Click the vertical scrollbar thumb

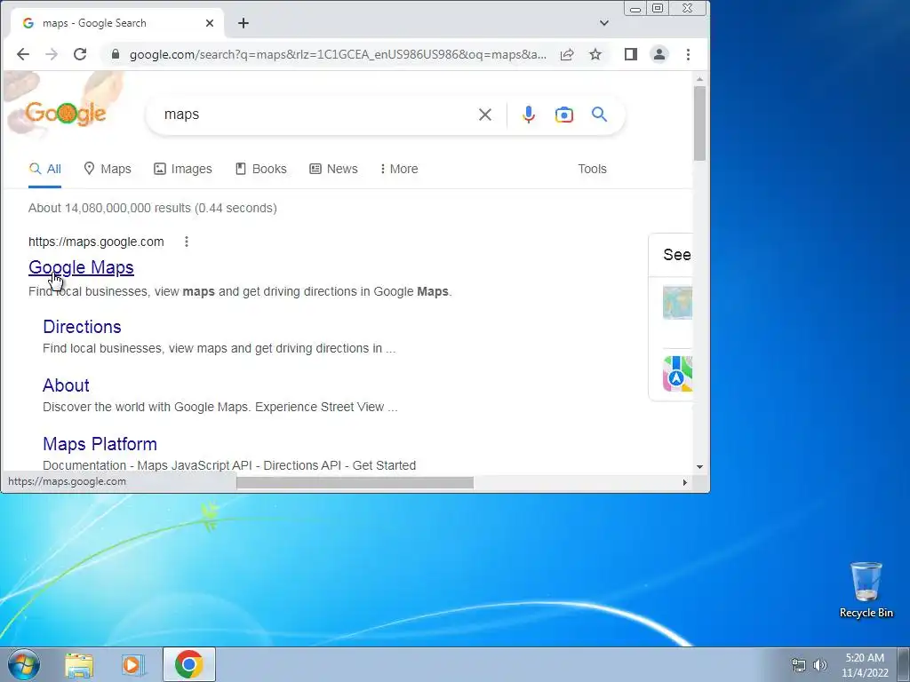click(699, 123)
